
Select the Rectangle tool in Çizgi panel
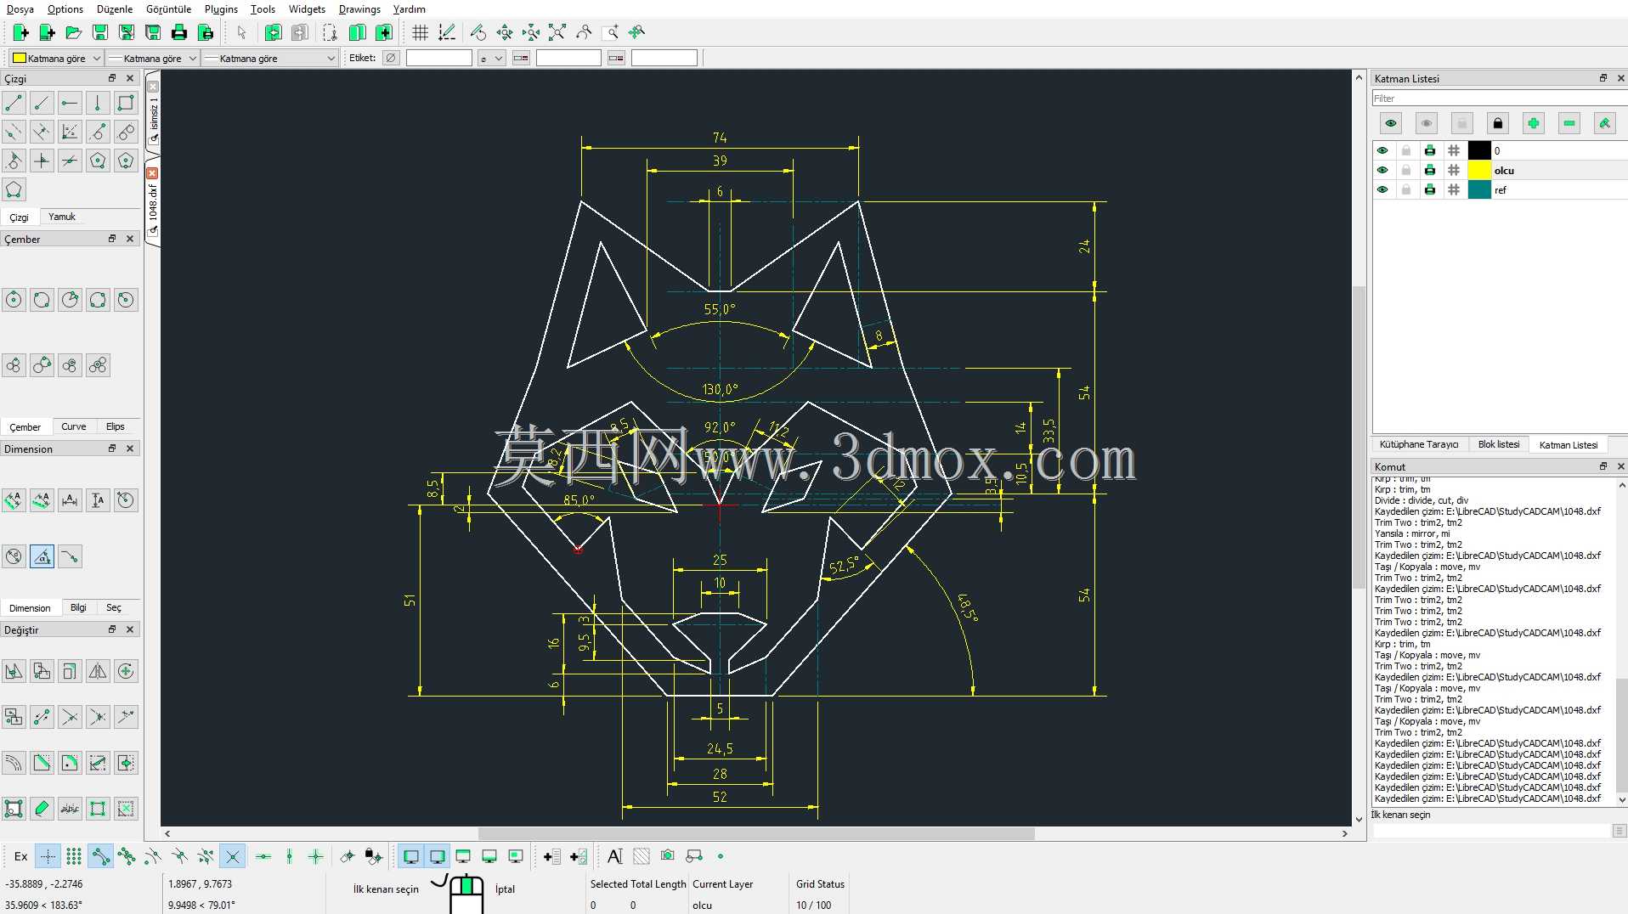pos(126,104)
